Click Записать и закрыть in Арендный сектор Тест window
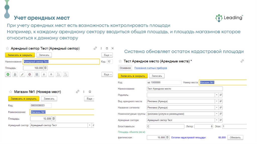This screenshot has height=144, width=257. pyautogui.click(x=20, y=55)
